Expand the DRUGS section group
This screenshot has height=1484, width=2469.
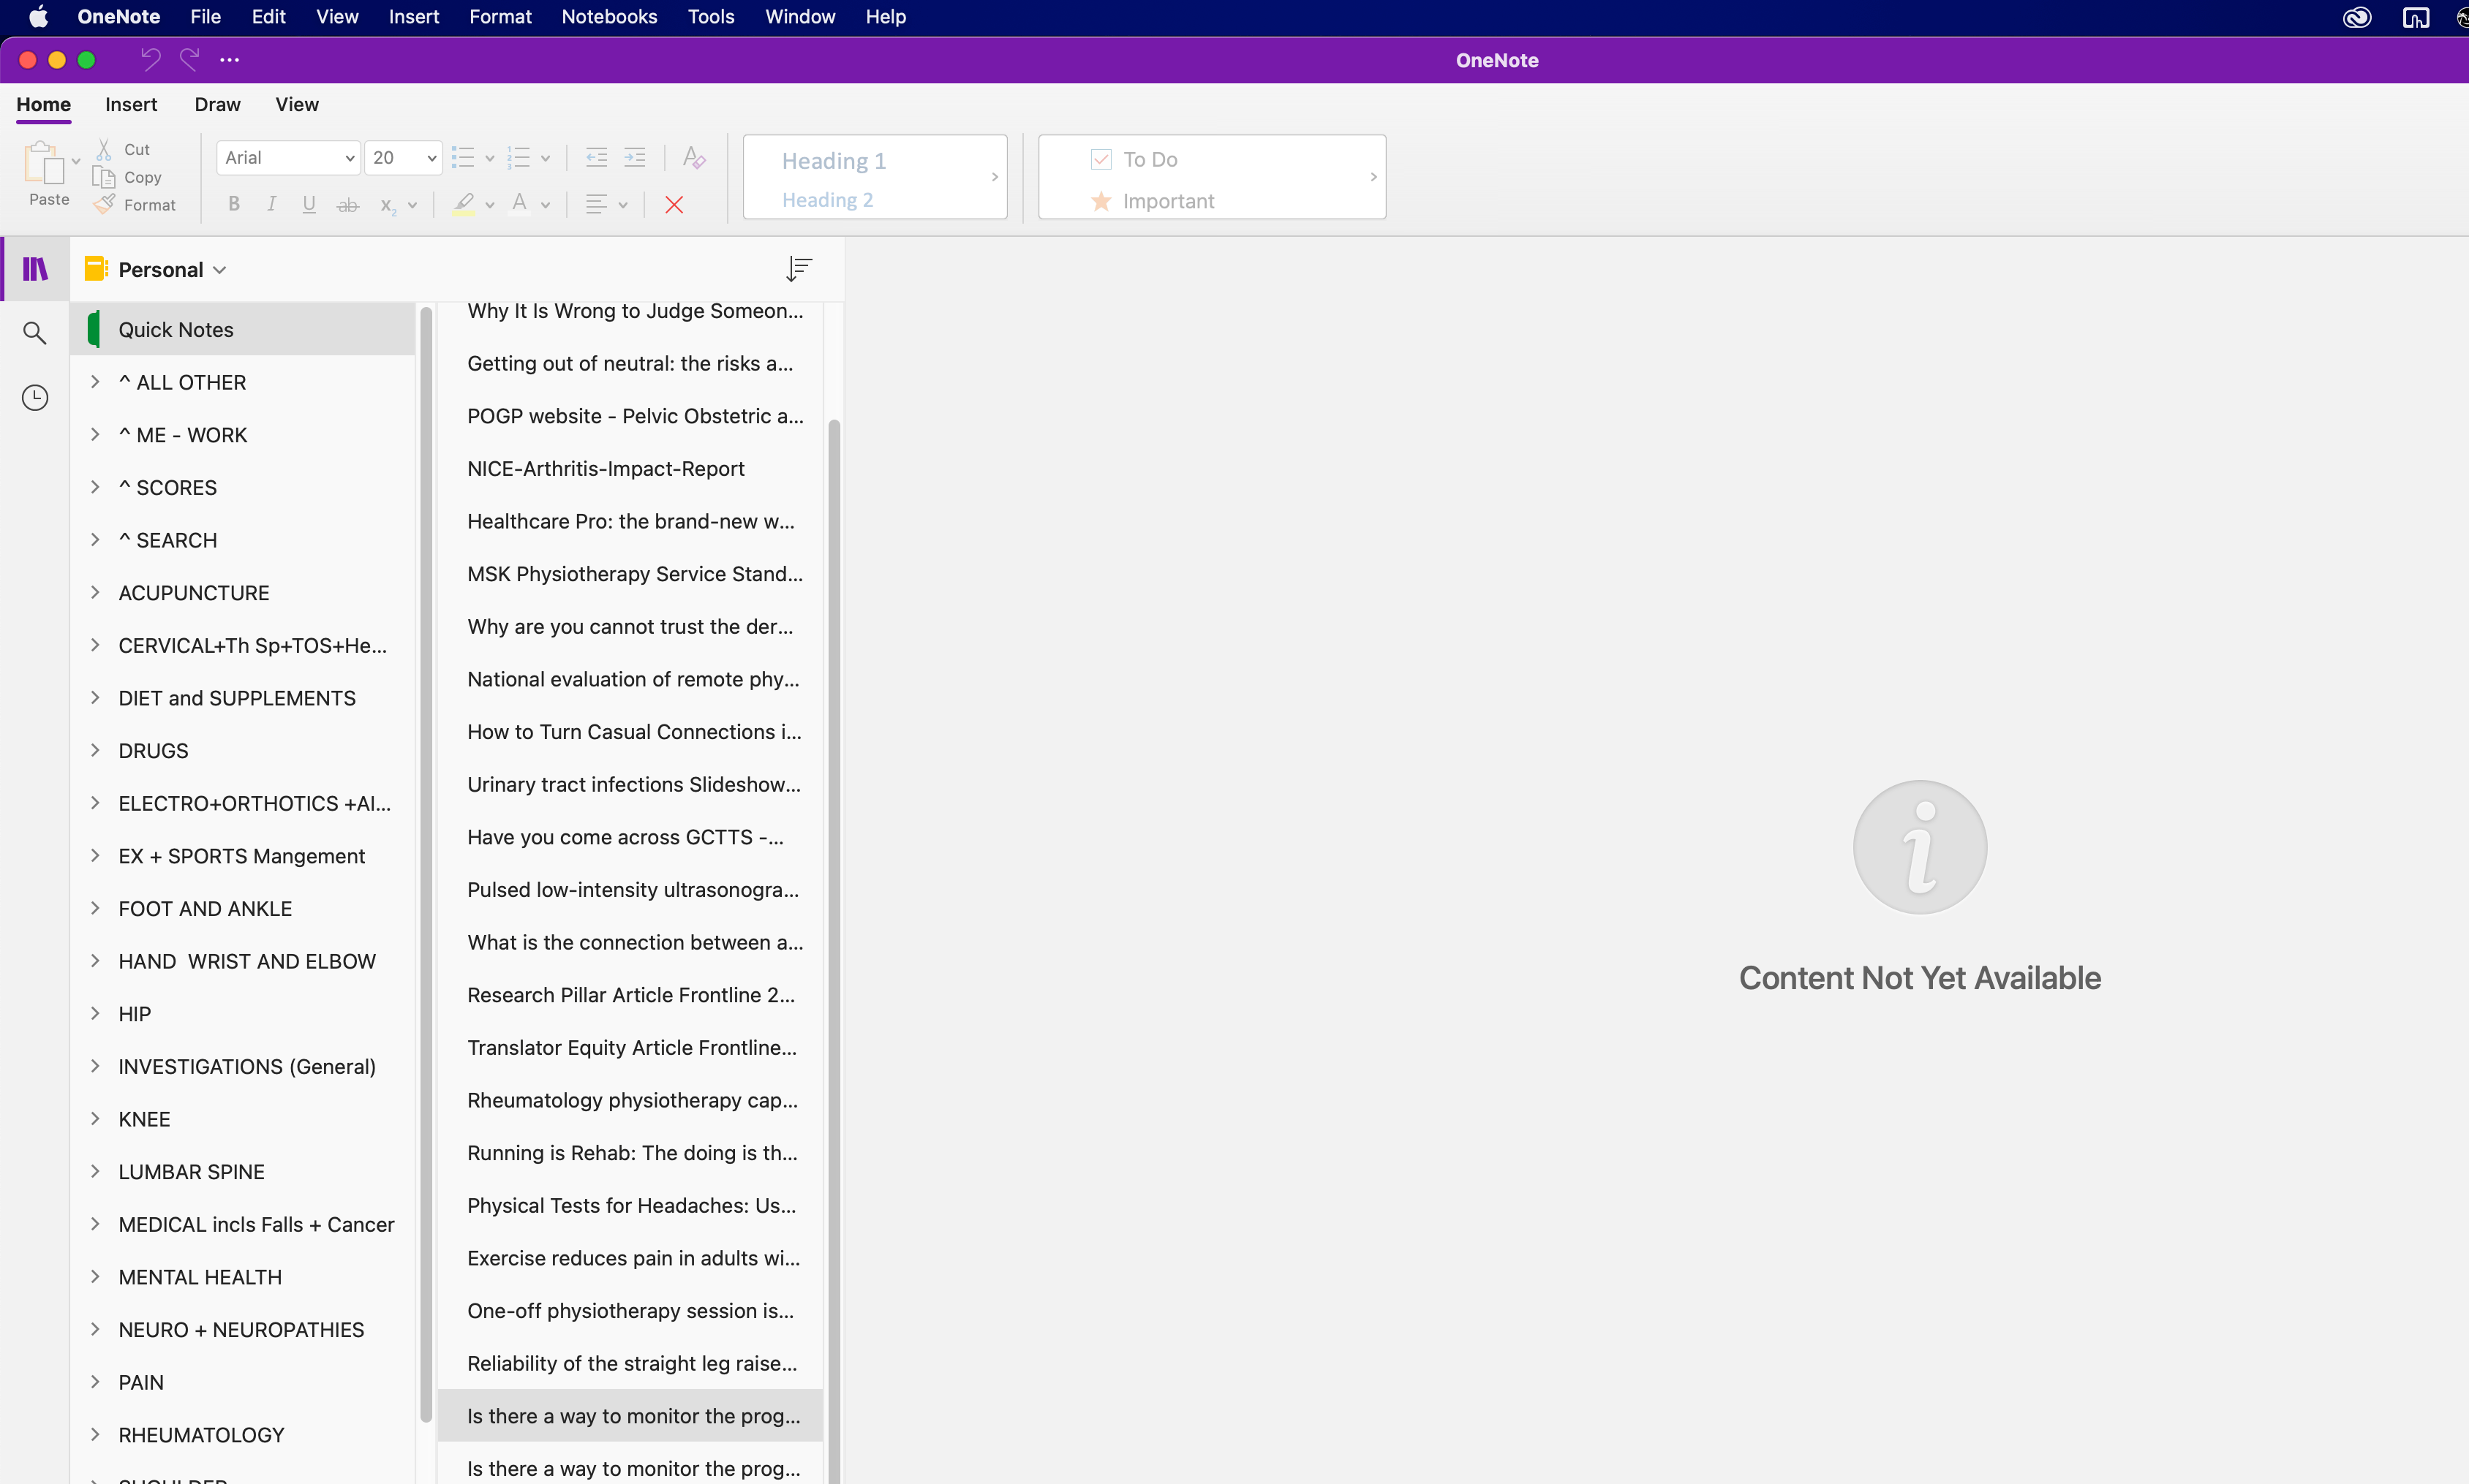coord(95,750)
